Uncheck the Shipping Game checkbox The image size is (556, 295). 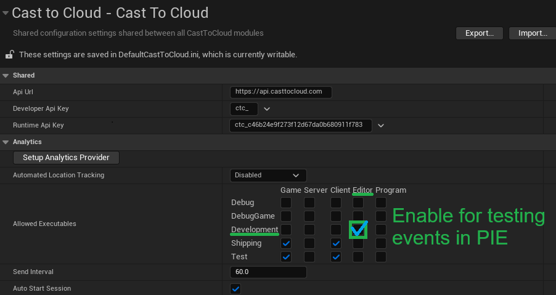coord(286,243)
